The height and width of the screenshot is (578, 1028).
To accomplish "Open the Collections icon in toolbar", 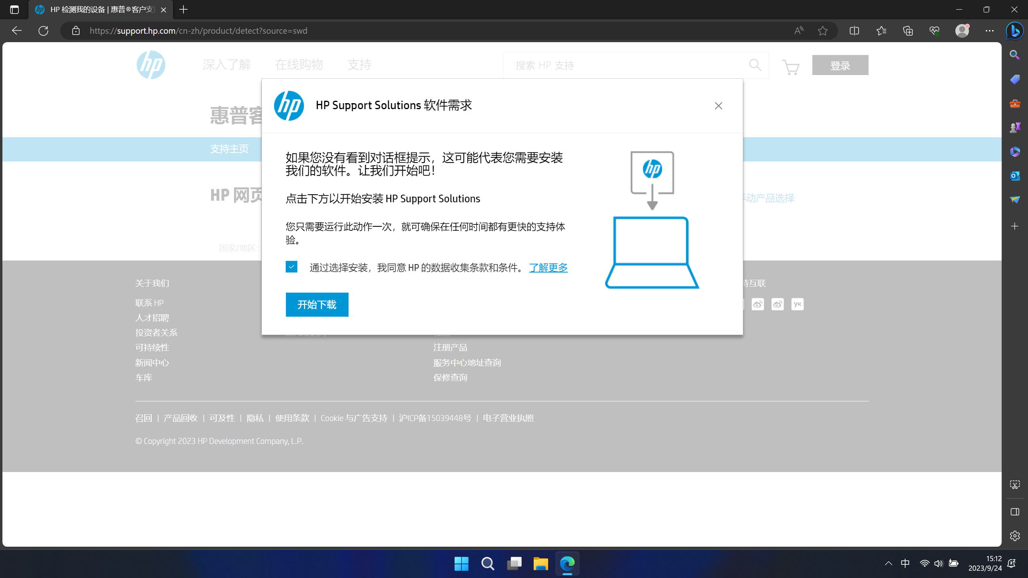I will [x=908, y=31].
